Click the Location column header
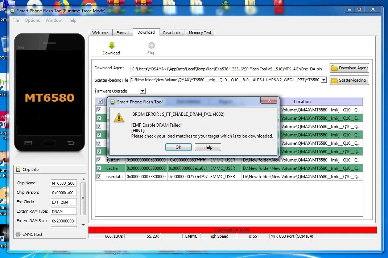 302,102
